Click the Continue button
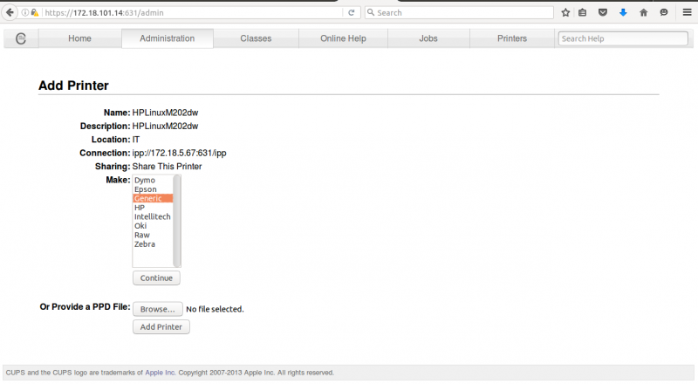Screen dimensions: 698x384 pyautogui.click(x=156, y=278)
